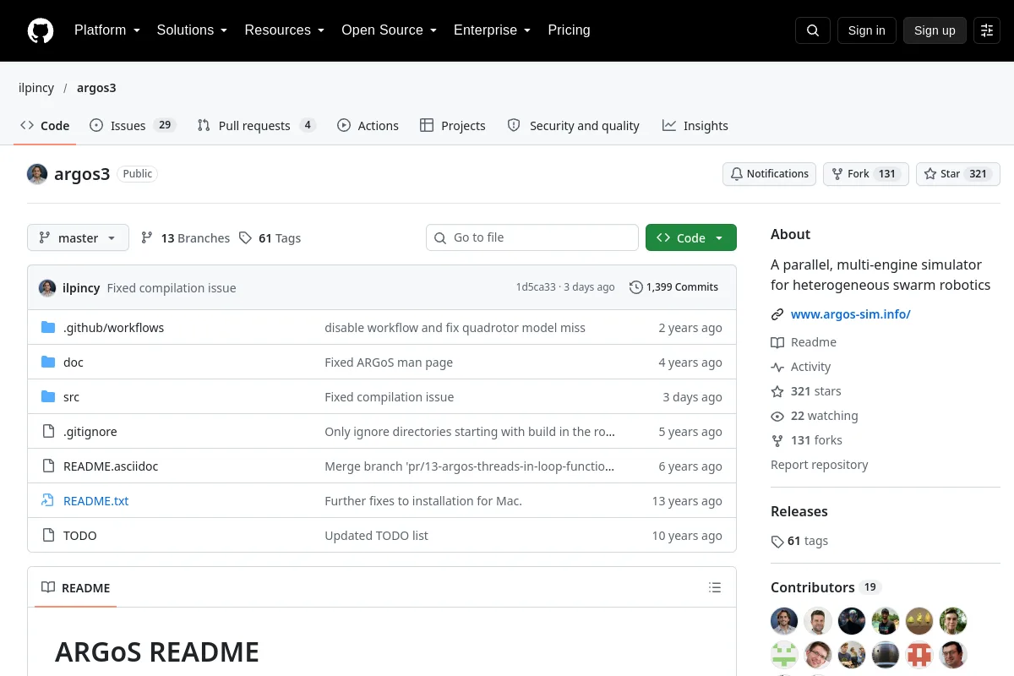Viewport: 1014px width, 676px height.
Task: Click ilpincy author name in commit bar
Action: (x=81, y=288)
